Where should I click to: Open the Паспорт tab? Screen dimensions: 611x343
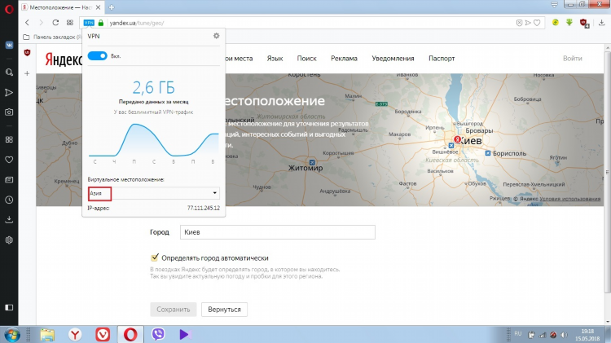pos(442,59)
